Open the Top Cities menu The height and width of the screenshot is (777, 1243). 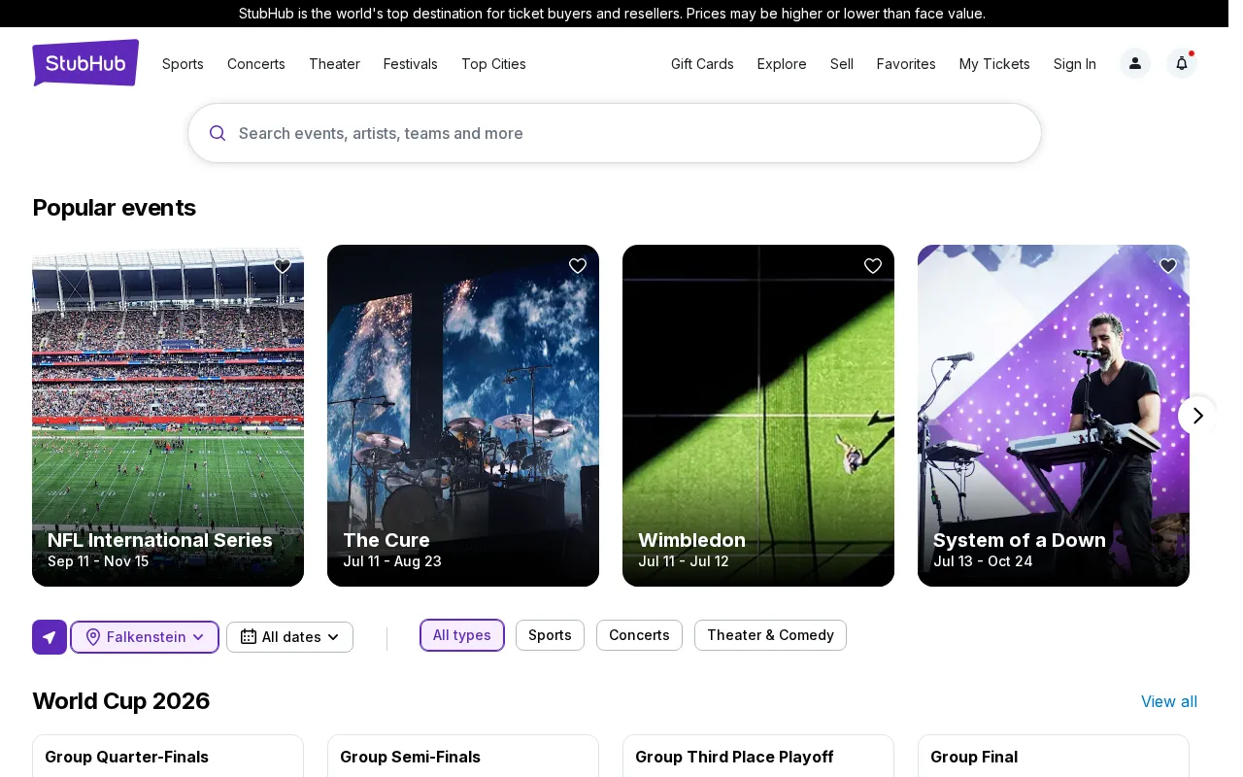493,64
